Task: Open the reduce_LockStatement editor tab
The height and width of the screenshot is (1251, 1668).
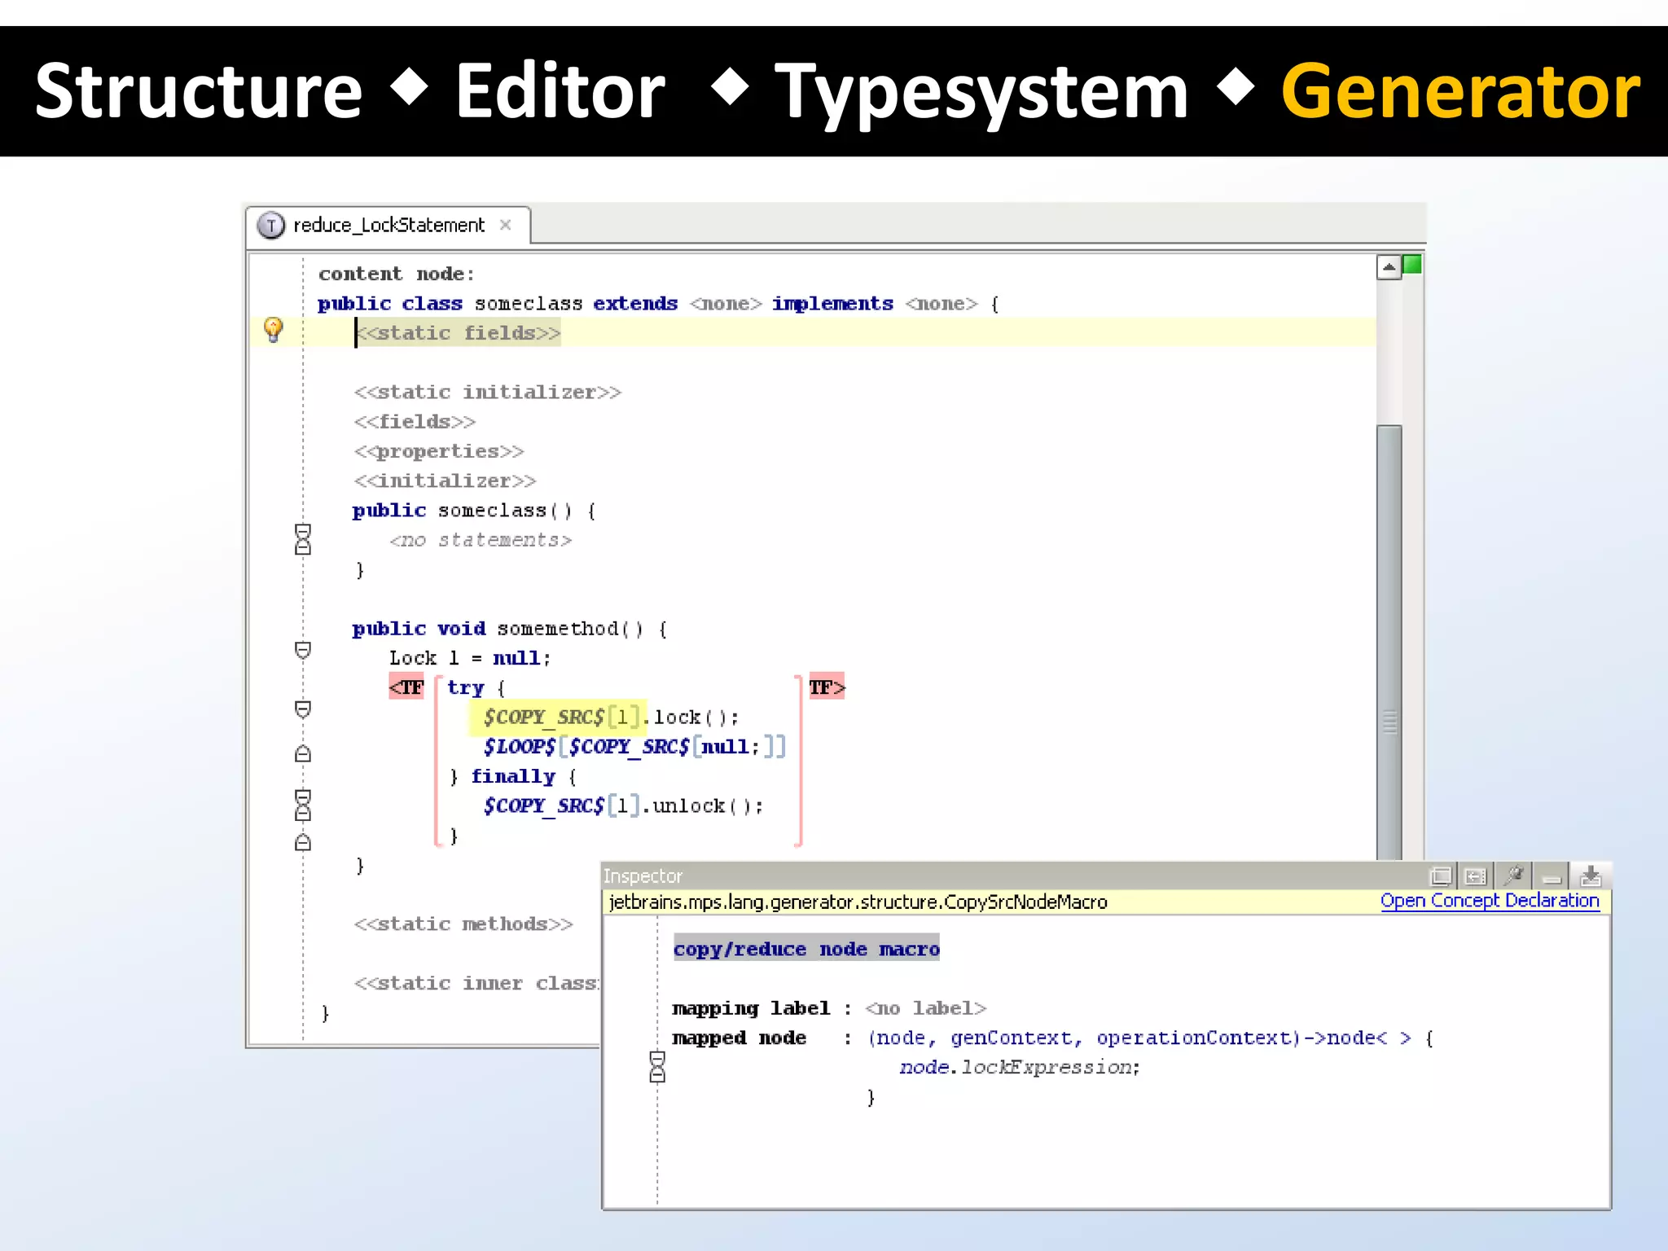Action: pyautogui.click(x=388, y=225)
